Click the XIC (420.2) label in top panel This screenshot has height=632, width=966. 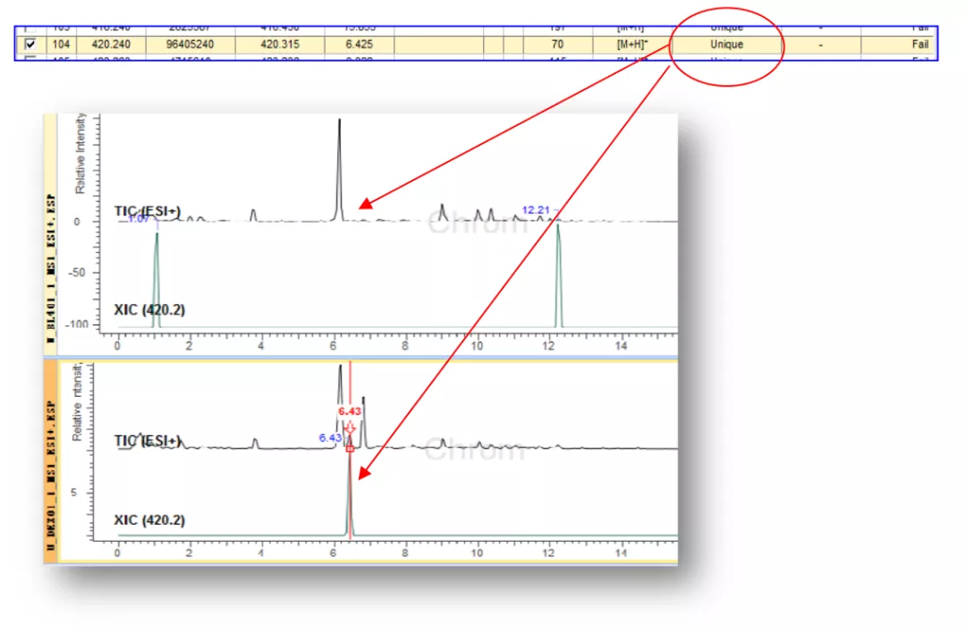[149, 310]
